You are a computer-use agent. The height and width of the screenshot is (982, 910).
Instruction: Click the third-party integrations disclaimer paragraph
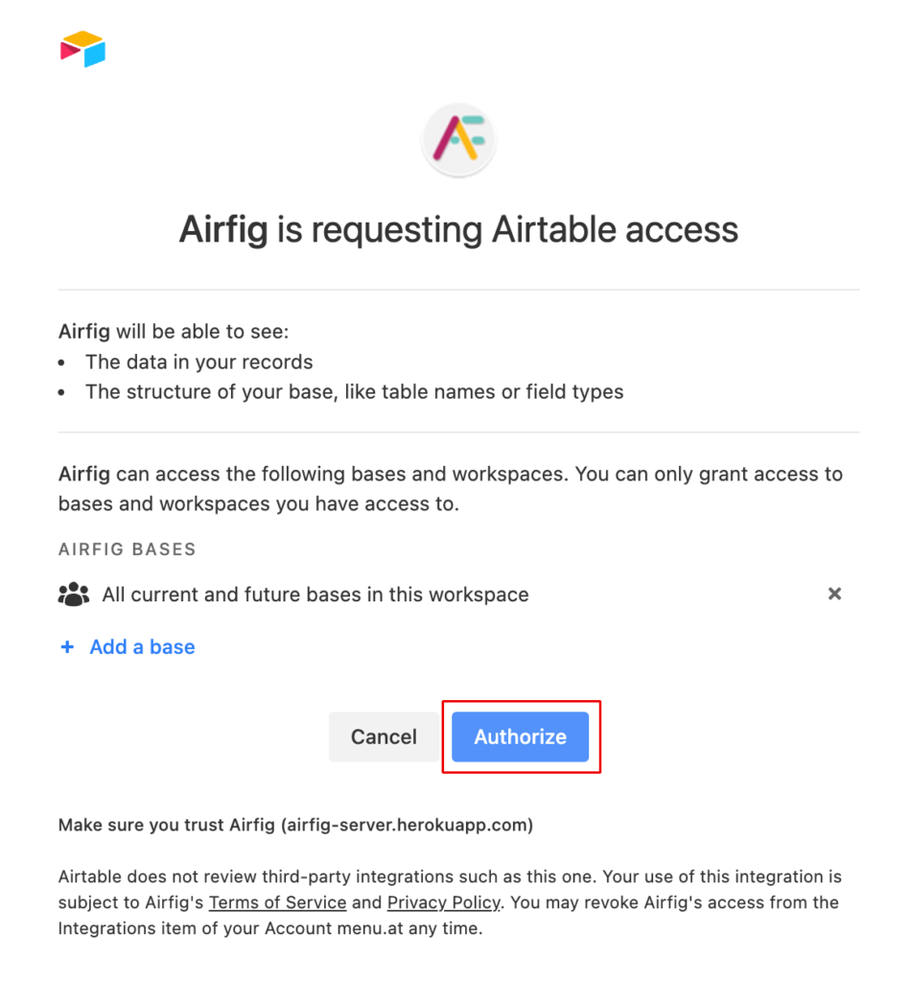450,902
